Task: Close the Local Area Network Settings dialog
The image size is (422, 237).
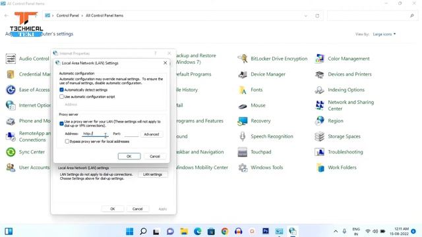Action: coord(166,63)
